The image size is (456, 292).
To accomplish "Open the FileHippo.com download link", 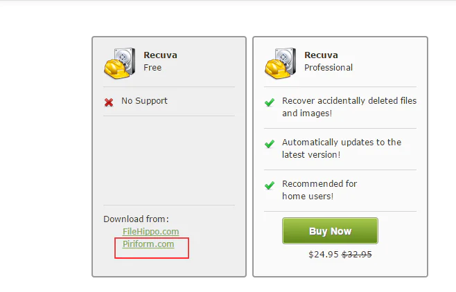I will [x=150, y=232].
